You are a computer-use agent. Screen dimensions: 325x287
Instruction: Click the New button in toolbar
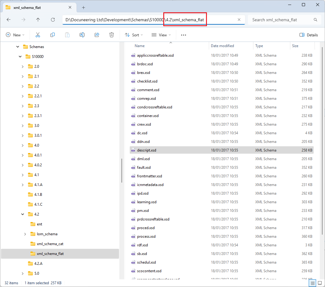click(x=15, y=35)
